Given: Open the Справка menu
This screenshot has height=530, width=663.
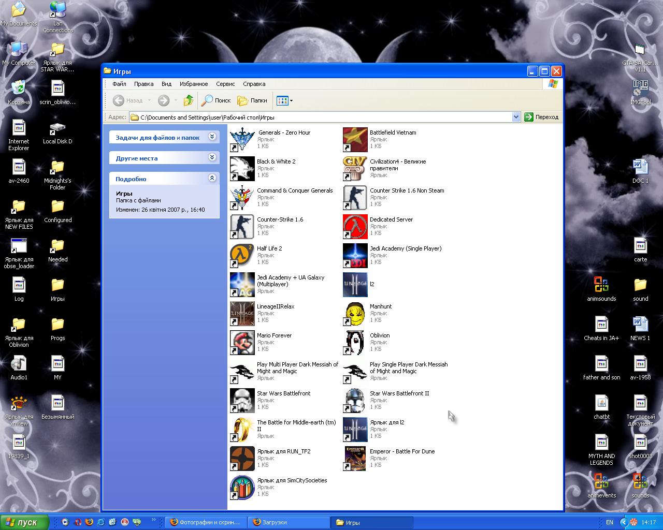Looking at the screenshot, I should tap(254, 84).
